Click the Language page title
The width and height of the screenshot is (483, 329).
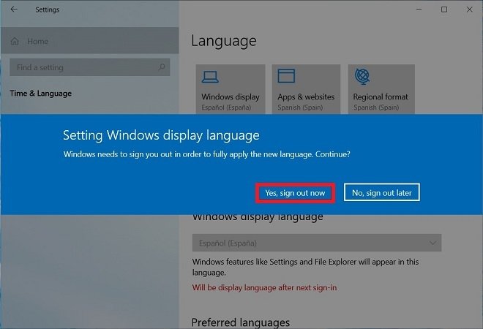coord(224,41)
